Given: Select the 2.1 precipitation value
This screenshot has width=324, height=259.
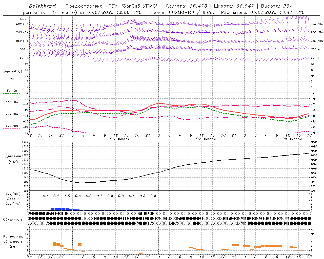Looking at the screenshot, I should pos(56,196).
